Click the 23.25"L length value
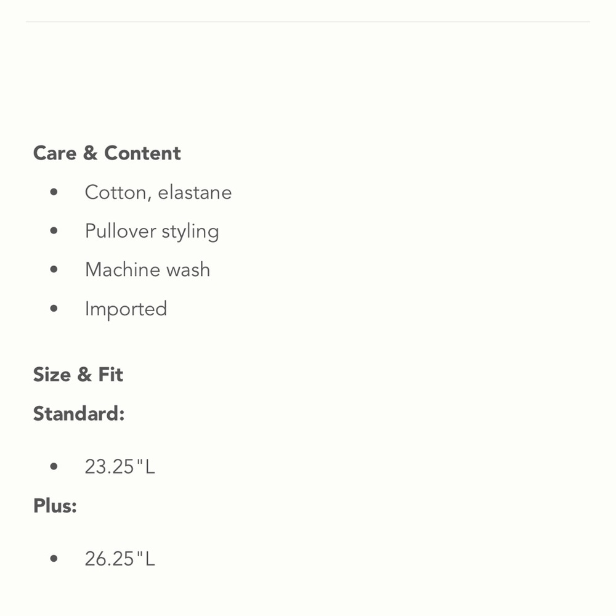 click(120, 467)
